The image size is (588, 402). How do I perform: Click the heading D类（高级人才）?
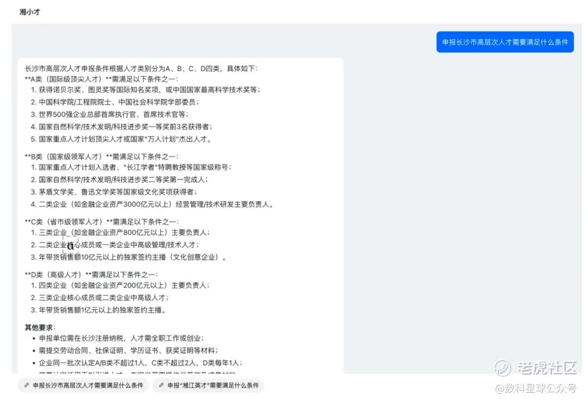(x=91, y=275)
